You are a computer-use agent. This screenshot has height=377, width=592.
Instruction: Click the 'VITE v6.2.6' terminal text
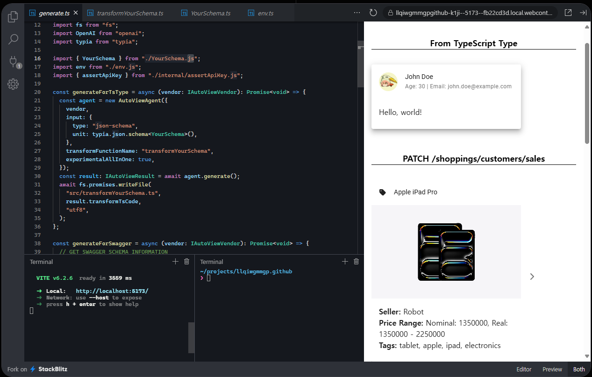55,278
